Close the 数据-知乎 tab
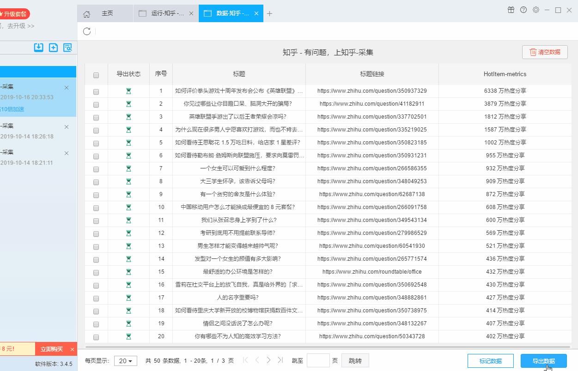Screen dimensions: 578x371 tap(256, 14)
